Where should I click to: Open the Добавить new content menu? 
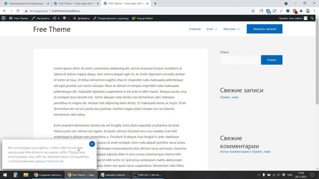coord(81,18)
